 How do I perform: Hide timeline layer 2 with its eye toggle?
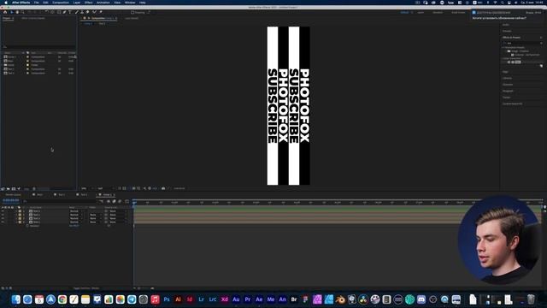click(x=3, y=215)
